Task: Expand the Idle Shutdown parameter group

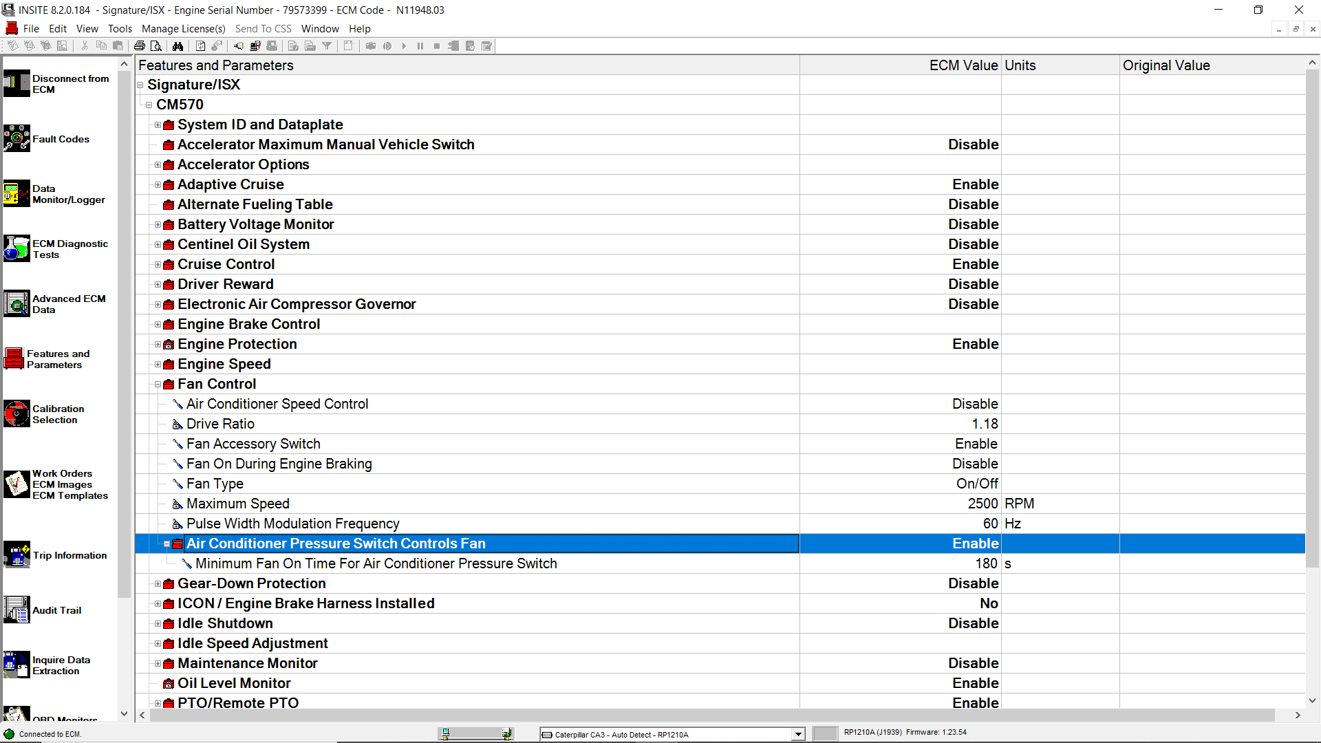Action: tap(158, 624)
